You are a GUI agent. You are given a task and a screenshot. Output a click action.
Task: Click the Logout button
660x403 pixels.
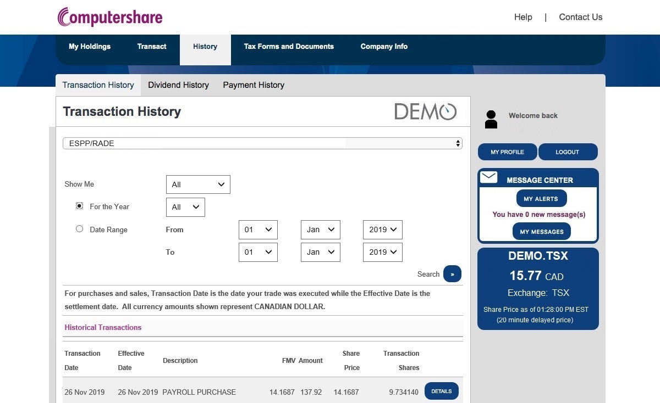(567, 152)
